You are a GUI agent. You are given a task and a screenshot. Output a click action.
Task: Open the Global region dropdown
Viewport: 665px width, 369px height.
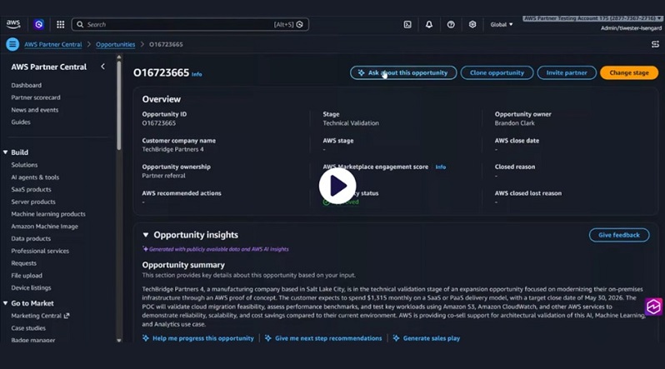coord(501,25)
